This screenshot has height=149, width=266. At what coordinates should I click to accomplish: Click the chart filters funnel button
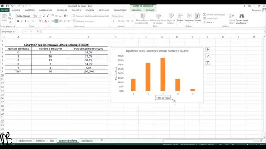point(208,62)
